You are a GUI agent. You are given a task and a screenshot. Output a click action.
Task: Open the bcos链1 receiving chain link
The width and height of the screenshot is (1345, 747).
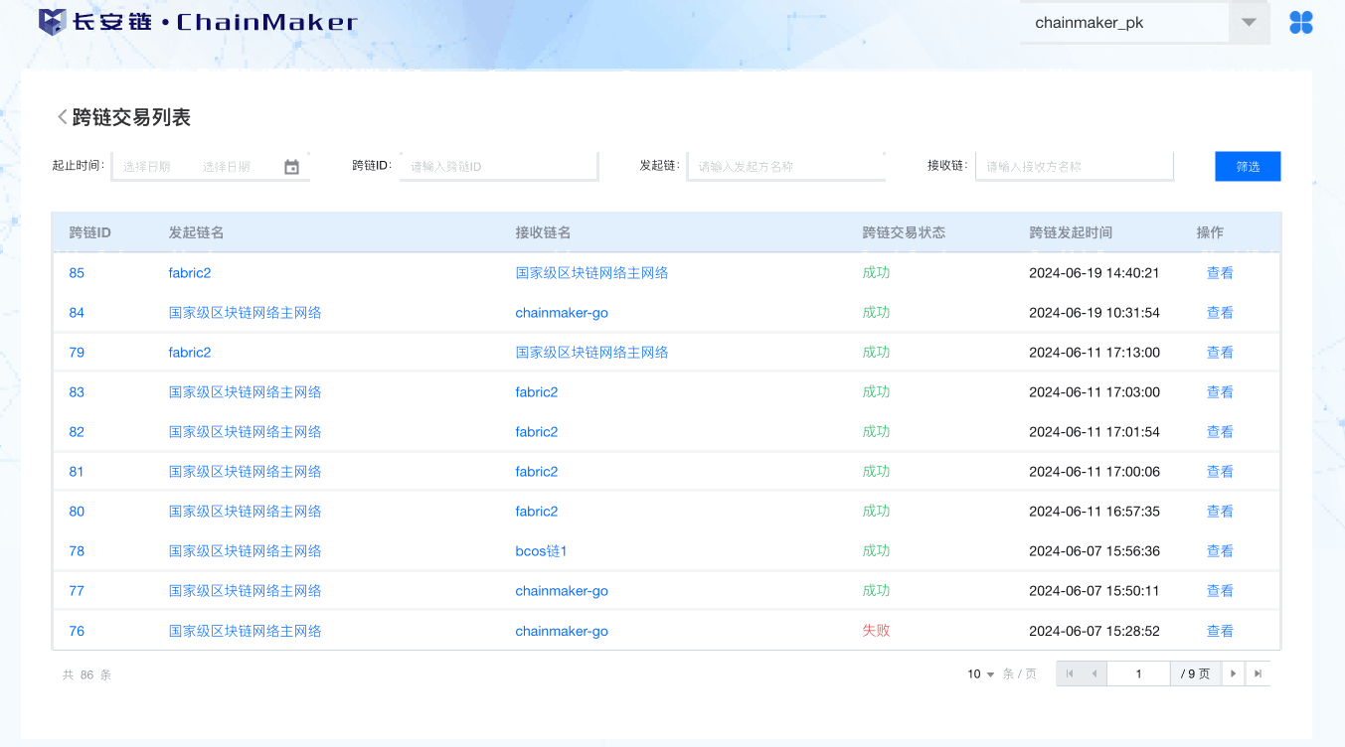[x=541, y=551]
